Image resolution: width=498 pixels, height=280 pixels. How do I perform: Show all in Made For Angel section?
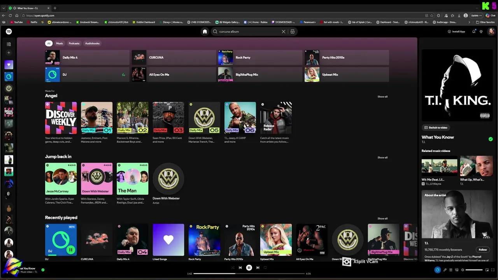[x=382, y=96]
